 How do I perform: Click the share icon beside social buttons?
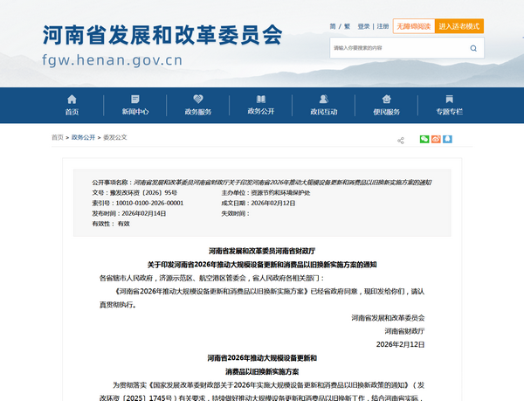401,140
